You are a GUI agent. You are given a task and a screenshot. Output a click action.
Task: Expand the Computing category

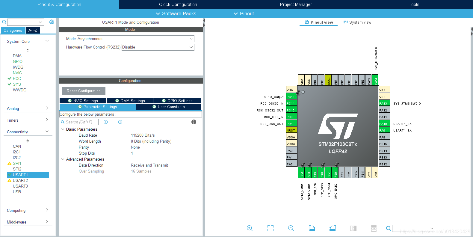tap(47, 210)
